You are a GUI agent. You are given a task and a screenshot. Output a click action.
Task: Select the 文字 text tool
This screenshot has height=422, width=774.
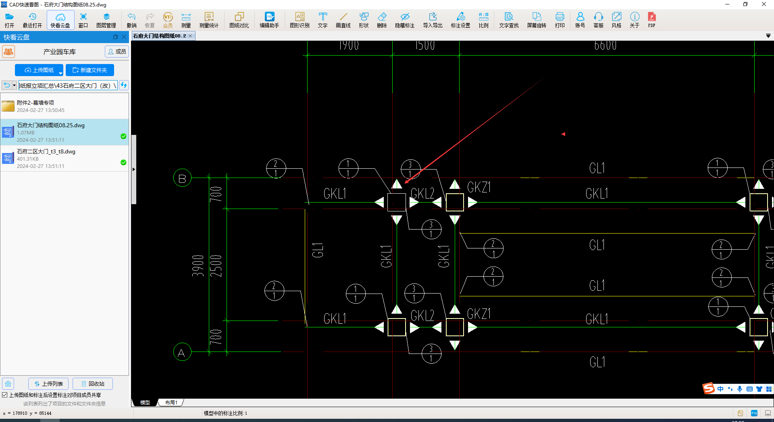pyautogui.click(x=322, y=20)
